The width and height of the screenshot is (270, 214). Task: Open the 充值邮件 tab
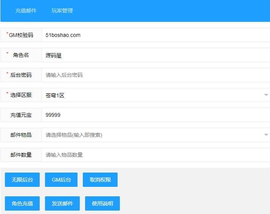click(26, 11)
